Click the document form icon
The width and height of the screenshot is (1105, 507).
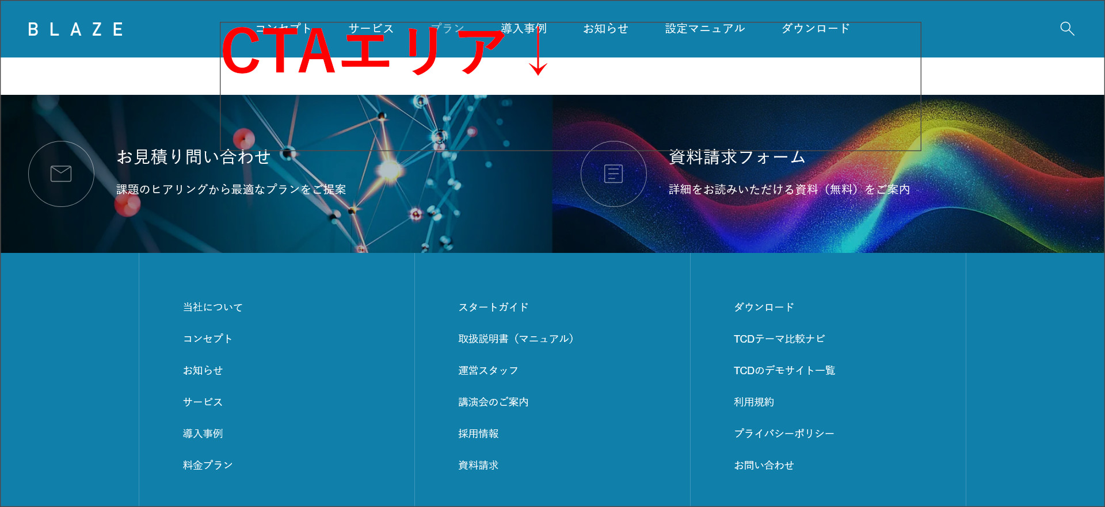click(x=614, y=174)
